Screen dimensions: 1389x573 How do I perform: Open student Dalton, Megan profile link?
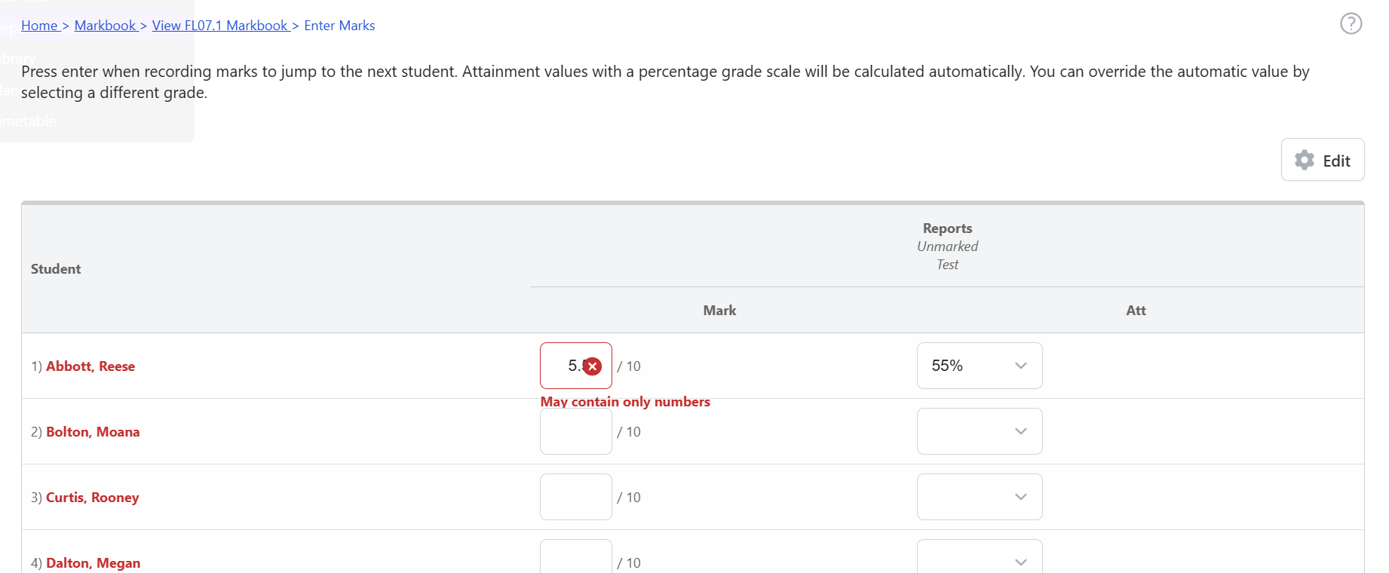93,563
